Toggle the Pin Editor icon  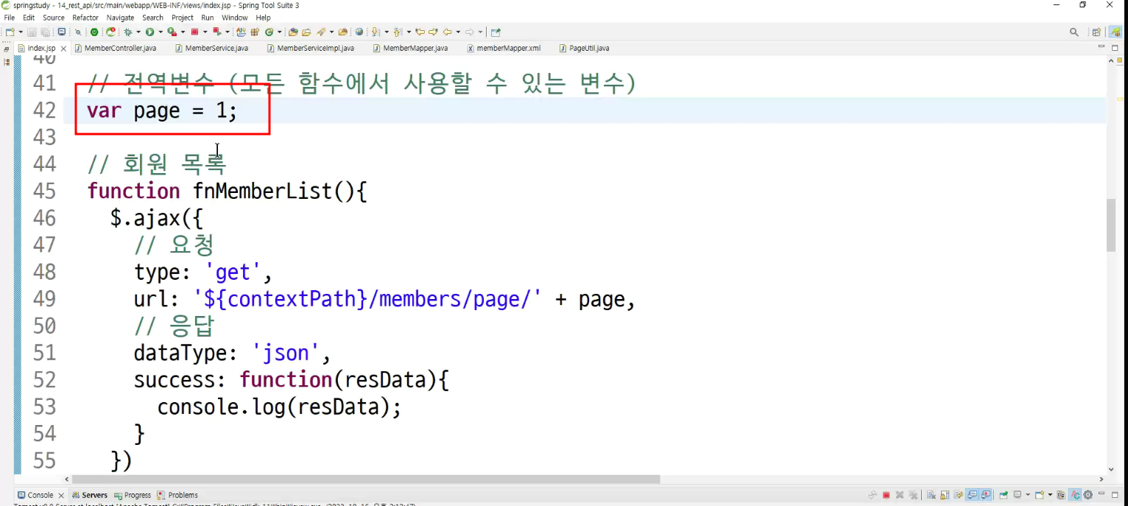tap(496, 32)
